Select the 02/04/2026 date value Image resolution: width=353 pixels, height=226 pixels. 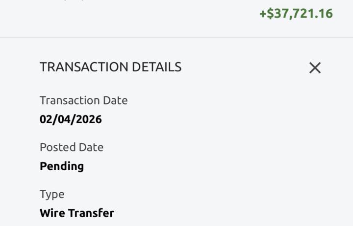(71, 119)
